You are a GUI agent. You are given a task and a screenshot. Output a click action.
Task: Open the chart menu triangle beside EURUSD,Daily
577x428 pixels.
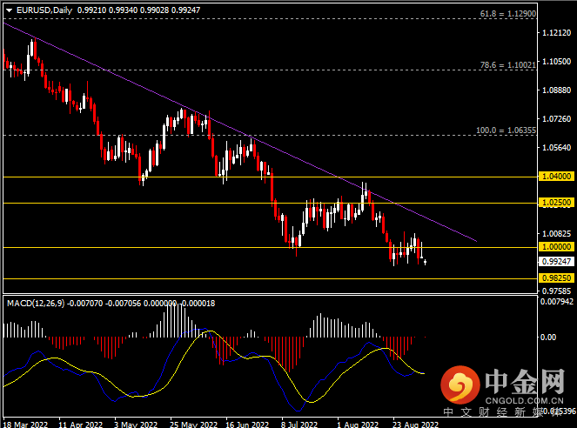(10, 10)
